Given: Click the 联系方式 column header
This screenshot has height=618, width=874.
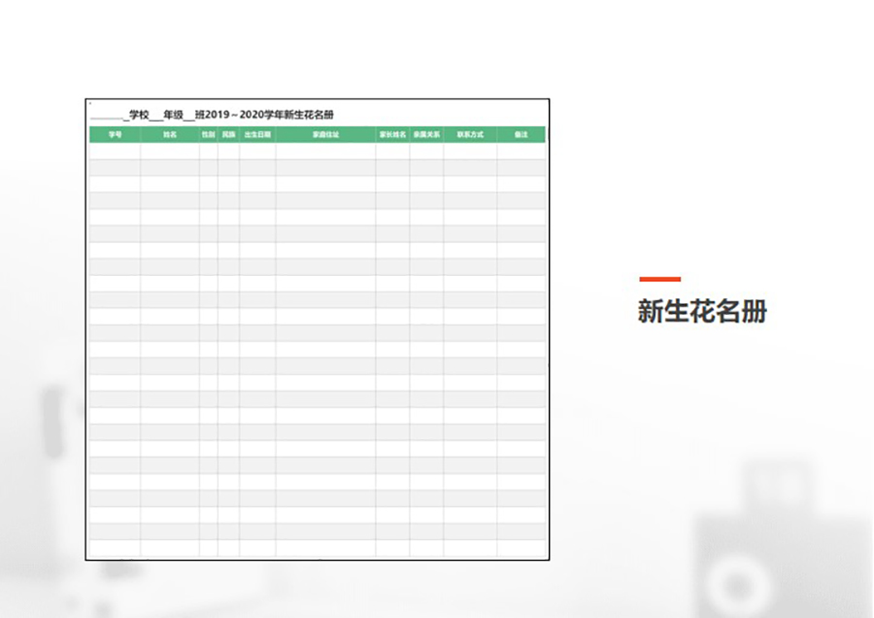Looking at the screenshot, I should pos(470,134).
